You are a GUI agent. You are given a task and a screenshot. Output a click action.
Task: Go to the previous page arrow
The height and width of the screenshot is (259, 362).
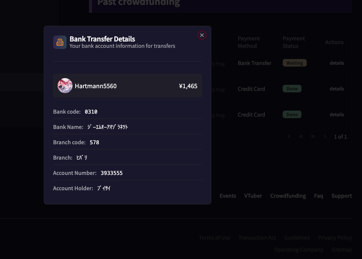[289, 137]
